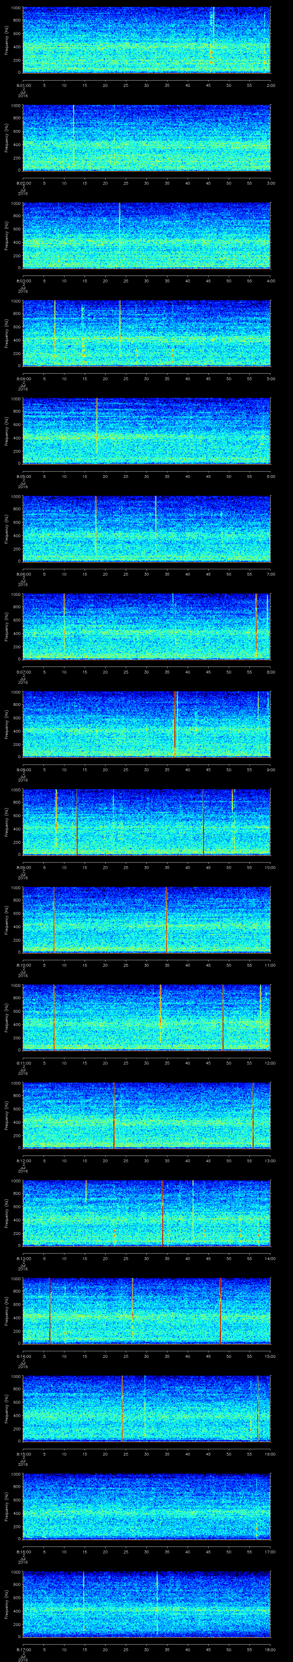The height and width of the screenshot is (1662, 293).
Task: Click the 16:00 end-time axis label
Action: (x=270, y=1453)
